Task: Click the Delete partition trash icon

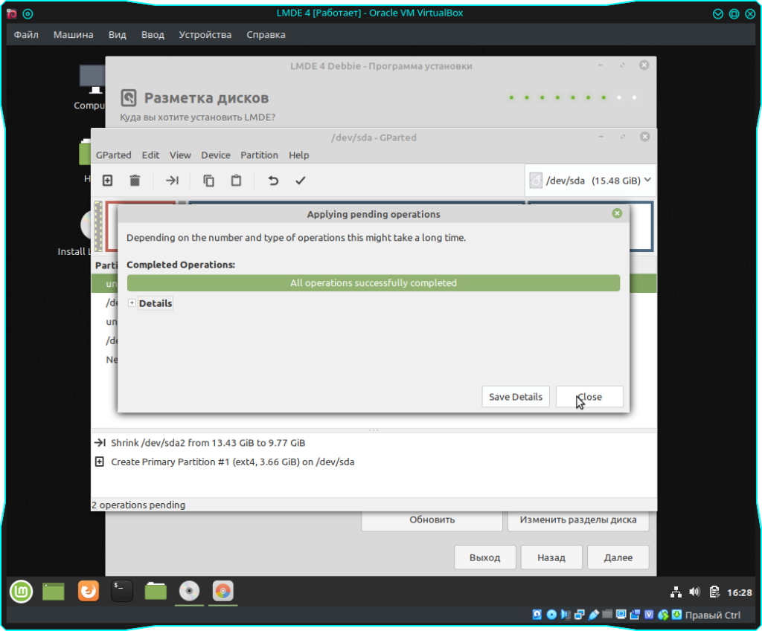Action: (x=135, y=181)
